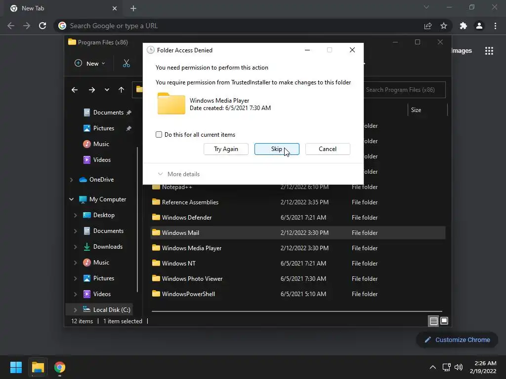The width and height of the screenshot is (506, 379).
Task: Show hidden icons in system tray
Action: pos(433,367)
